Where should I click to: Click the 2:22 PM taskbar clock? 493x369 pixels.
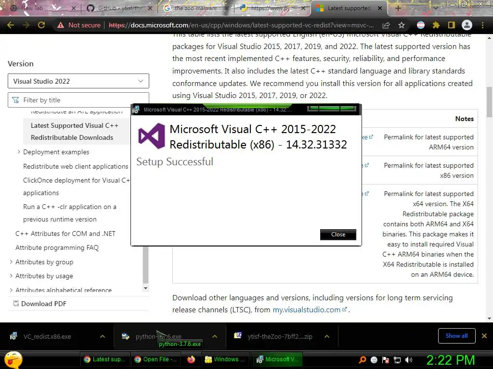point(450,360)
